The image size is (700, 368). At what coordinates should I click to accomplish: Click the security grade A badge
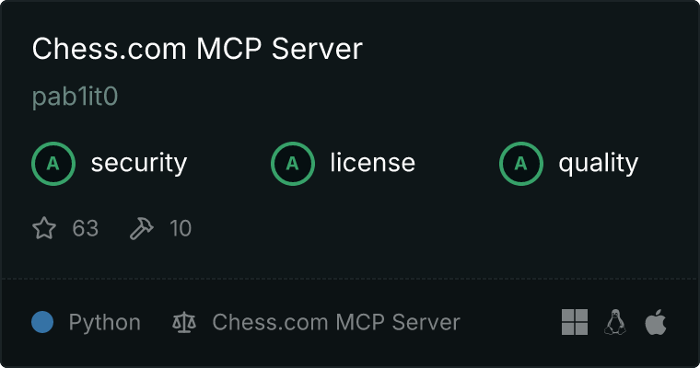click(53, 164)
